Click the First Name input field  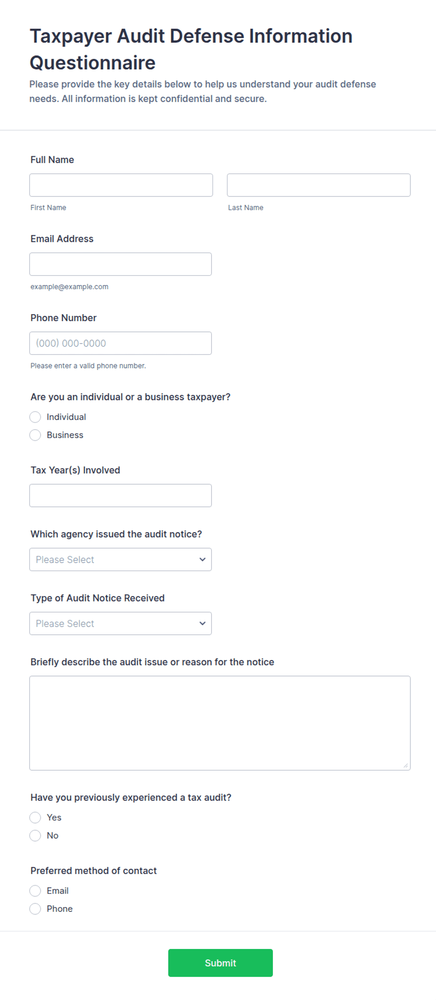(121, 185)
